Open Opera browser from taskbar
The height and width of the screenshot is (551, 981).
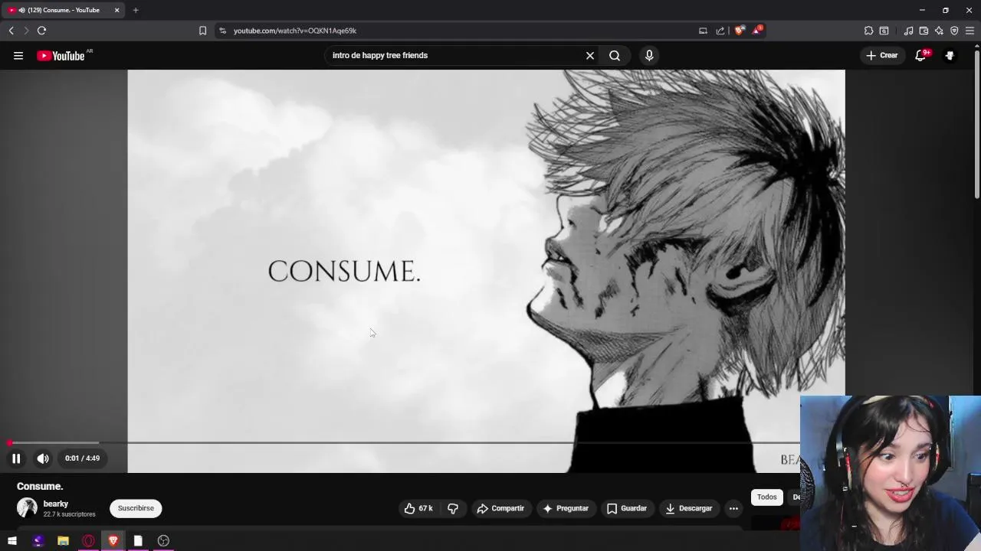tap(88, 541)
